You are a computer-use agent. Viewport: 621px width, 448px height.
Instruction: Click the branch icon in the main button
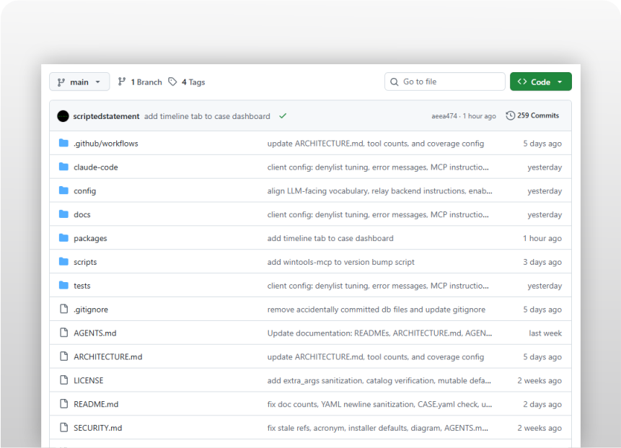[61, 82]
